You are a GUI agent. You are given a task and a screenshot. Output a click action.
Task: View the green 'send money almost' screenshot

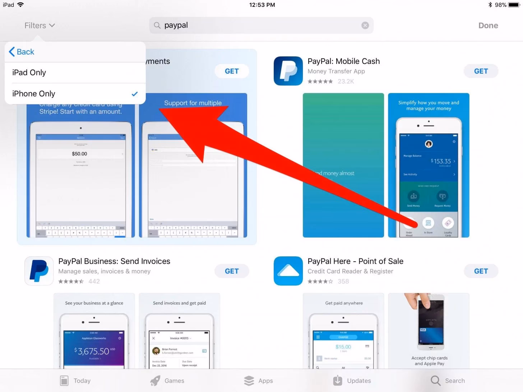click(343, 165)
